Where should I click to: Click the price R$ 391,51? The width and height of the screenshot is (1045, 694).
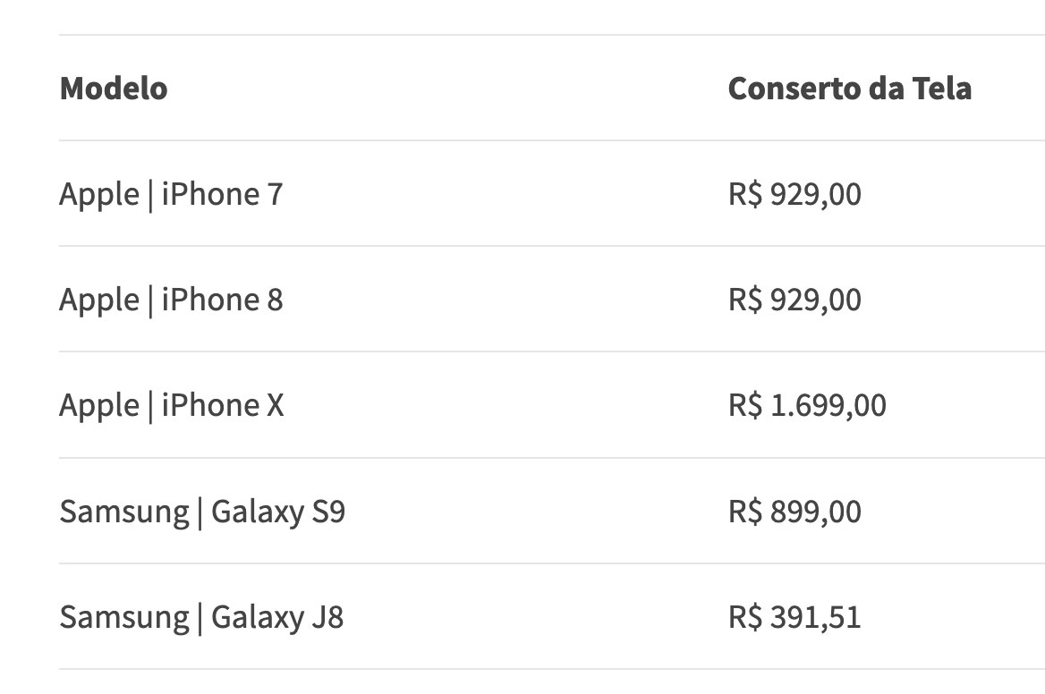pos(794,617)
